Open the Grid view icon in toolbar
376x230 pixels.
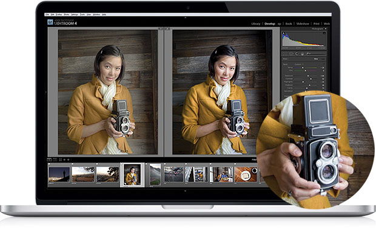pos(61,160)
